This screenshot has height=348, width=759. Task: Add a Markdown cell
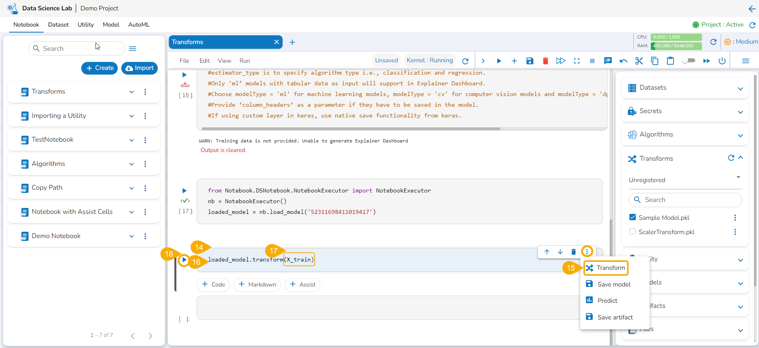click(257, 285)
